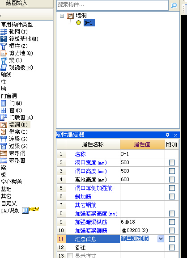Screen dimensions: 187x258
Task: Click the 洞口每侧加强筋 property name
Action: point(93,188)
